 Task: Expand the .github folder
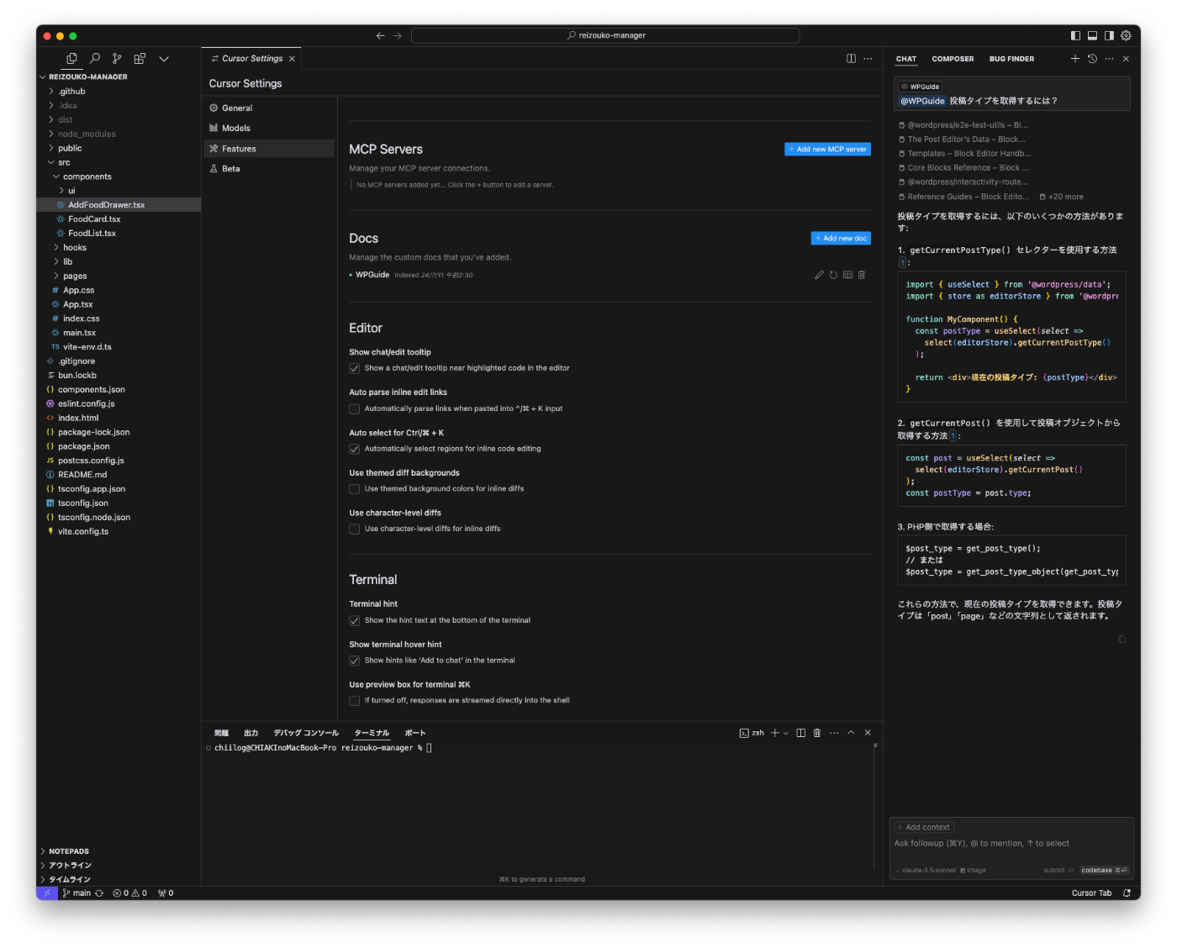[118, 92]
